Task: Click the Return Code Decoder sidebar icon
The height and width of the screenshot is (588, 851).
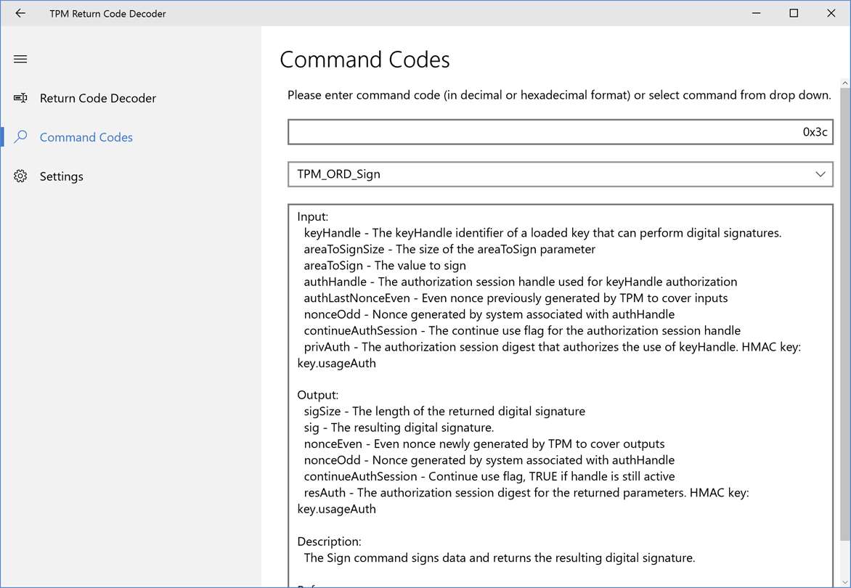Action: [x=20, y=98]
